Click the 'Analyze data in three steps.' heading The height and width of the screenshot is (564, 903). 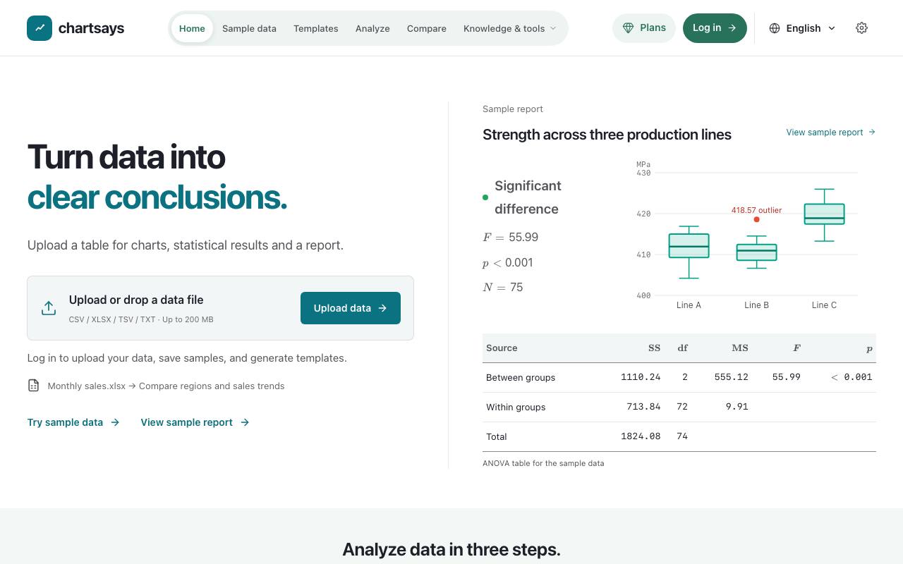[x=451, y=549]
